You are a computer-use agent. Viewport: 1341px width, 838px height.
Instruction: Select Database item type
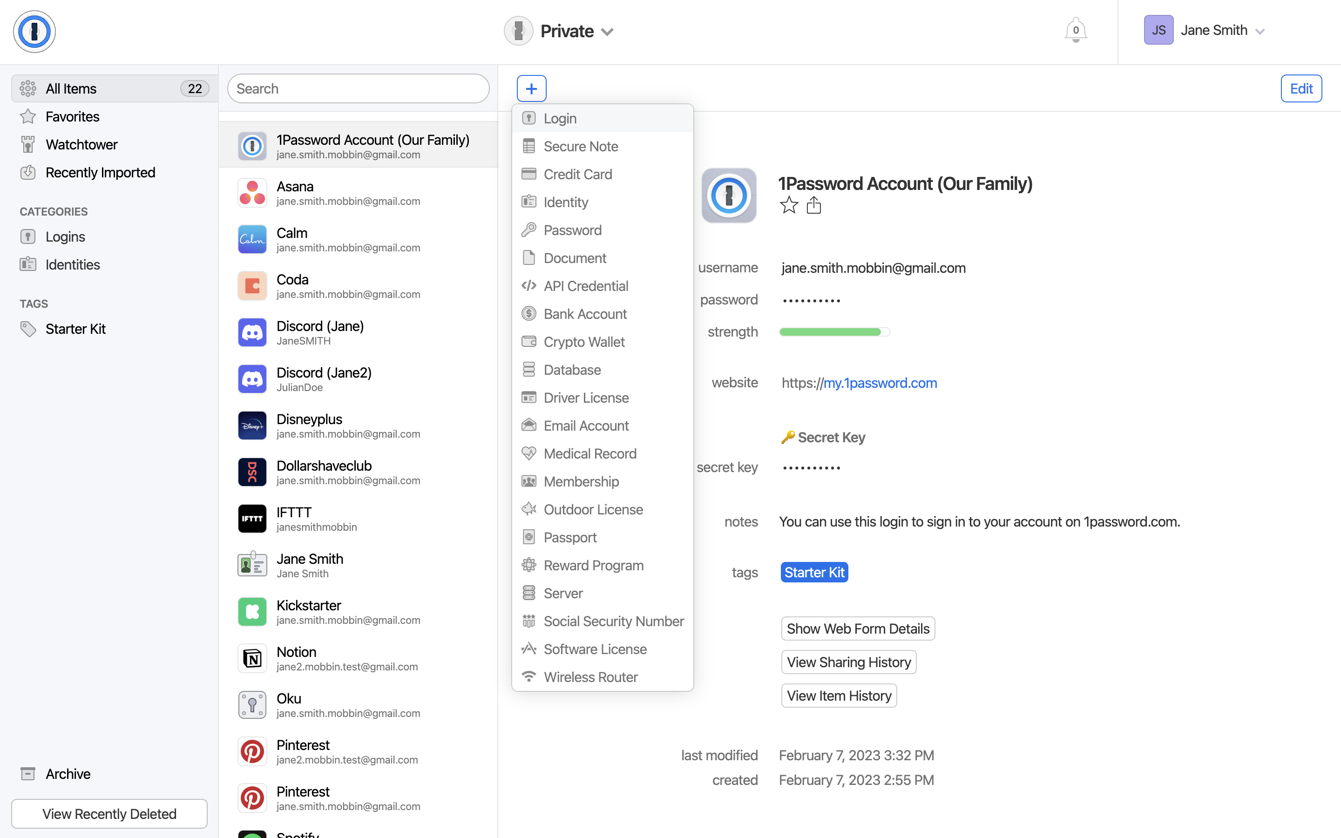point(603,370)
